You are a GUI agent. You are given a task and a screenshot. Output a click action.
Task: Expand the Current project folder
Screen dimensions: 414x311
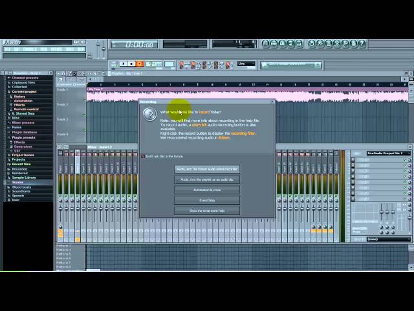click(x=24, y=92)
